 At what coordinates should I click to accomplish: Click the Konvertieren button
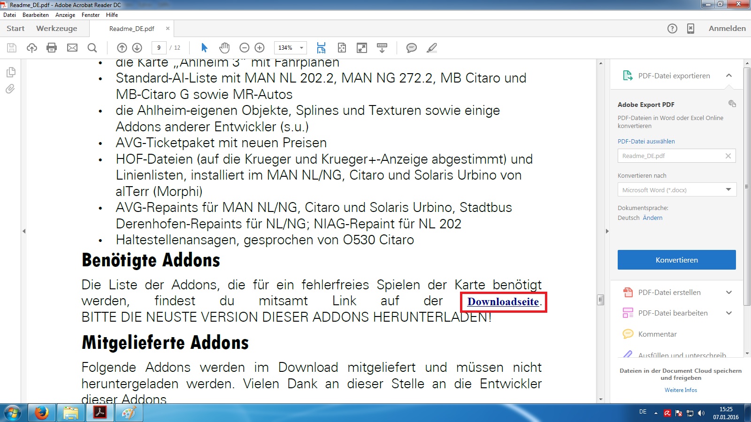click(676, 260)
